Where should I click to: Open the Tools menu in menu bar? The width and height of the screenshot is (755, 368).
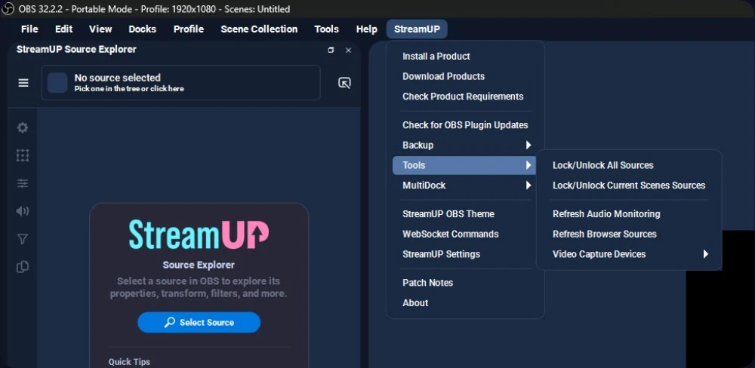tap(326, 29)
